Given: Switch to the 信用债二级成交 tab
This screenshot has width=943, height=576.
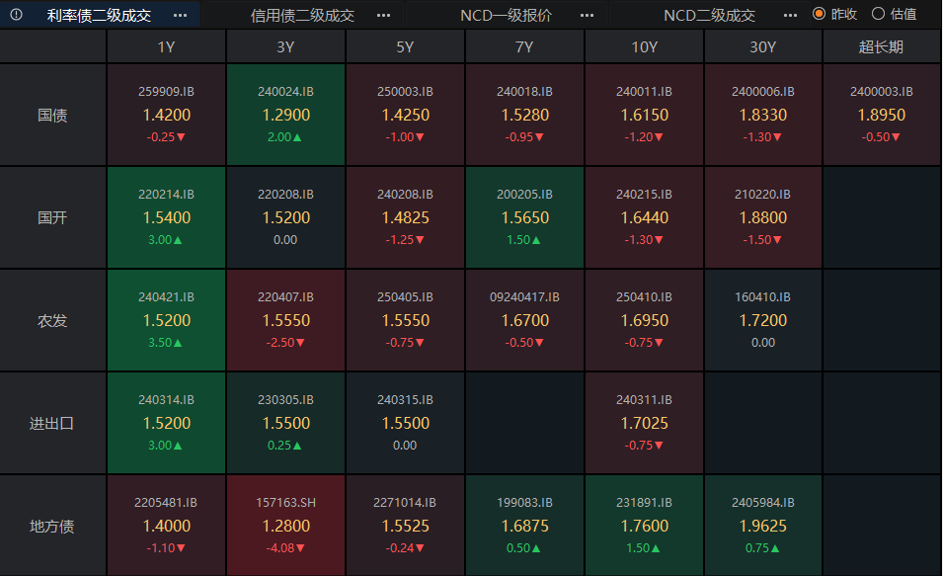Looking at the screenshot, I should (302, 15).
